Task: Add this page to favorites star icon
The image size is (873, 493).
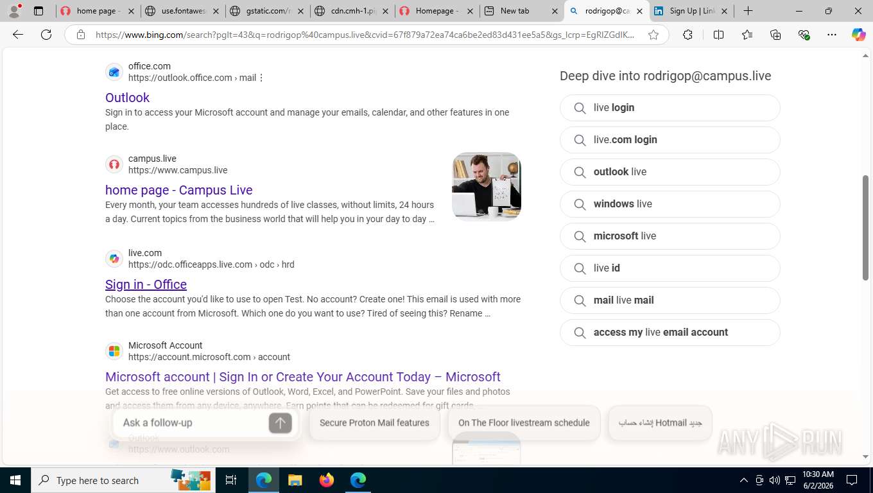Action: point(653,35)
